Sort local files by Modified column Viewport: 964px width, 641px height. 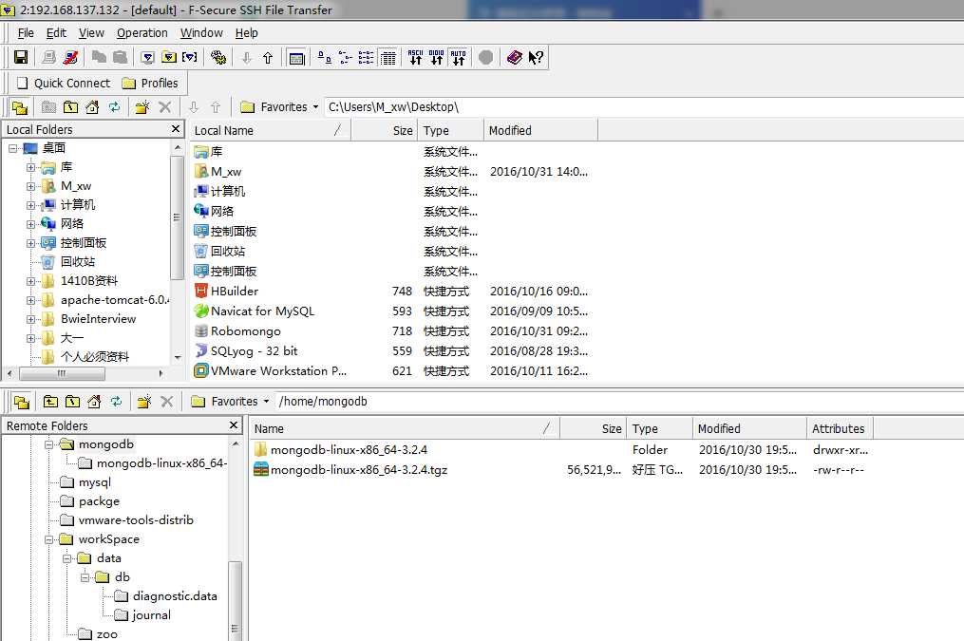[x=540, y=130]
